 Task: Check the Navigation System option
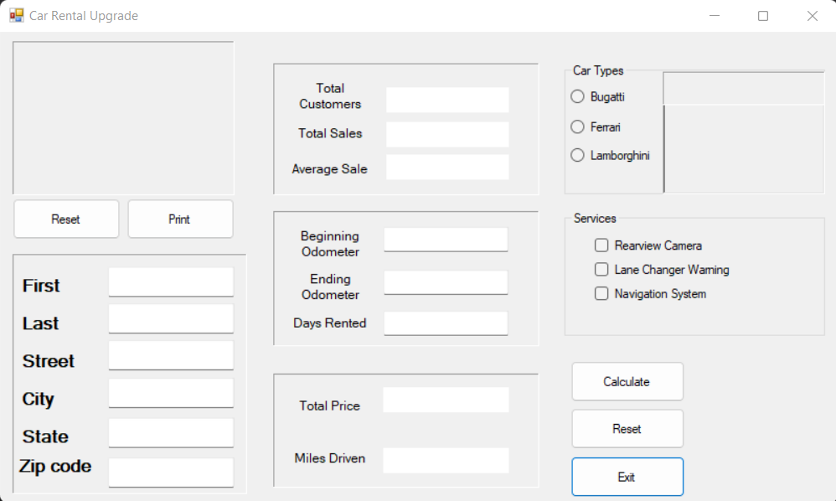[x=601, y=294]
